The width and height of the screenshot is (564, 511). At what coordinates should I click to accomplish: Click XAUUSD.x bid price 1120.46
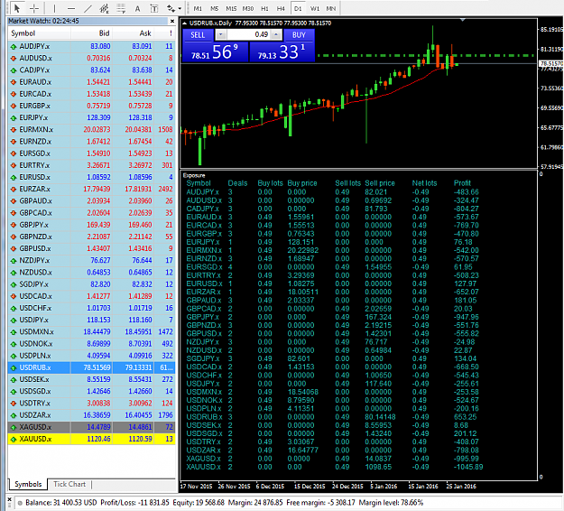(x=98, y=439)
